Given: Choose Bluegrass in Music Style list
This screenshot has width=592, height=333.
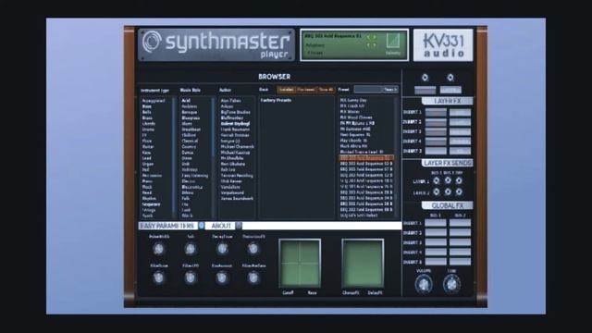Looking at the screenshot, I should coord(191,117).
